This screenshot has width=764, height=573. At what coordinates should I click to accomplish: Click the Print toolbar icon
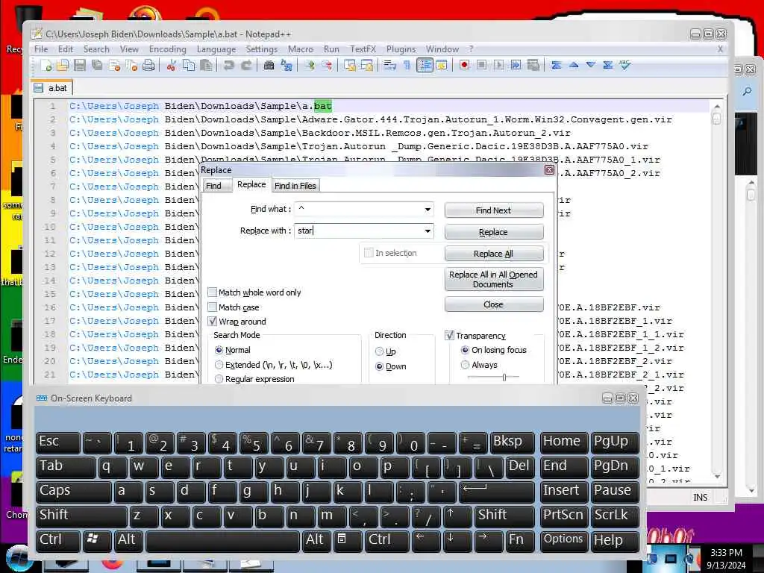point(148,66)
